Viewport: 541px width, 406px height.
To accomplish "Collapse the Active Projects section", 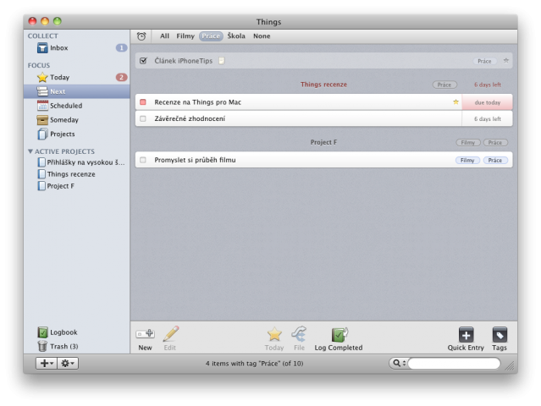I will pos(30,151).
